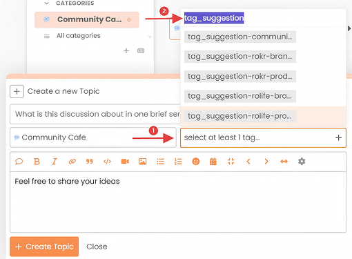Toggle bulleted list formatting

click(x=160, y=162)
